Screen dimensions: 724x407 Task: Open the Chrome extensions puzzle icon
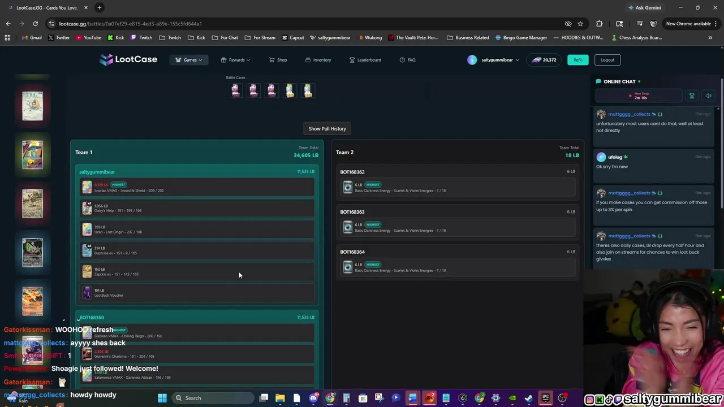click(x=600, y=24)
